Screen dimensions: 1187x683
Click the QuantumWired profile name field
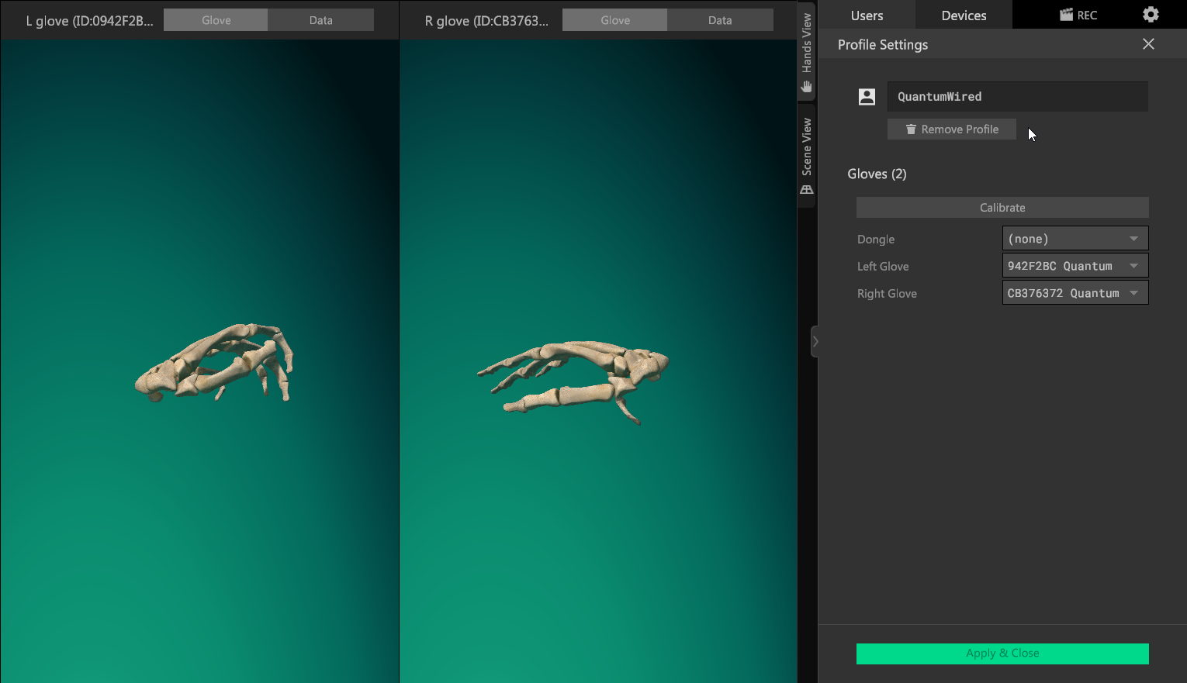[1017, 97]
